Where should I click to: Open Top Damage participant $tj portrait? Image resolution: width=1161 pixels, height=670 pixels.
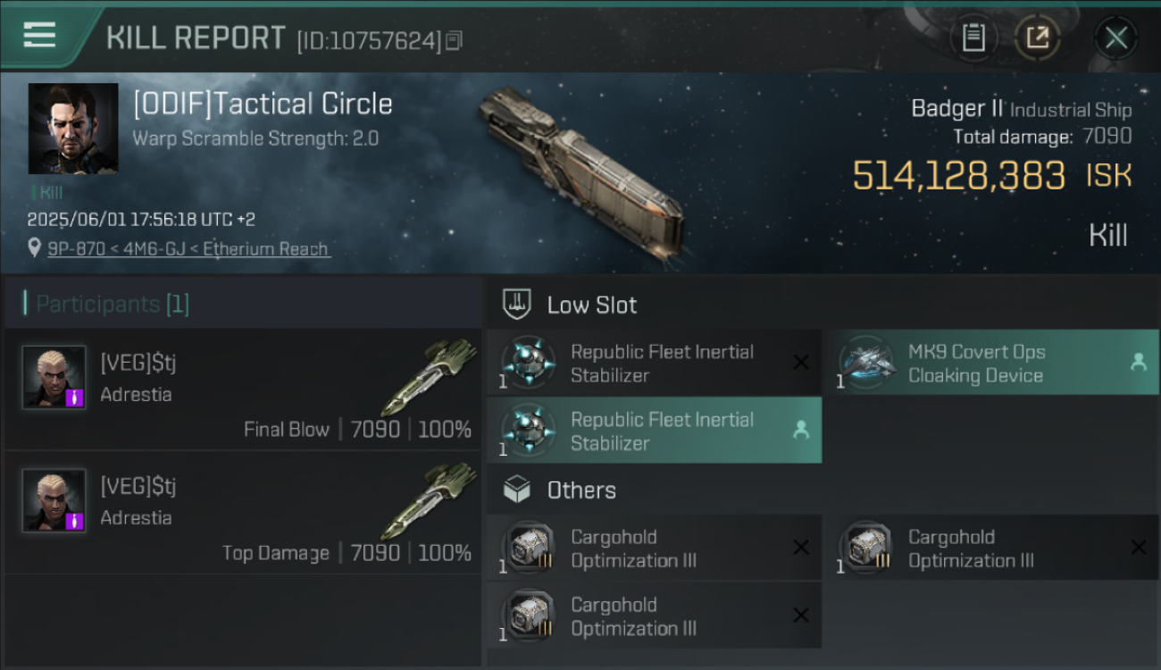pos(54,500)
